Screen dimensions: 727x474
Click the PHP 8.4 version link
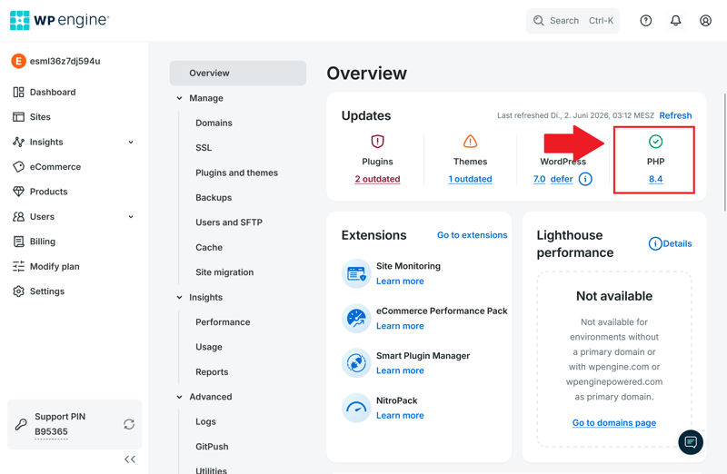tap(655, 179)
